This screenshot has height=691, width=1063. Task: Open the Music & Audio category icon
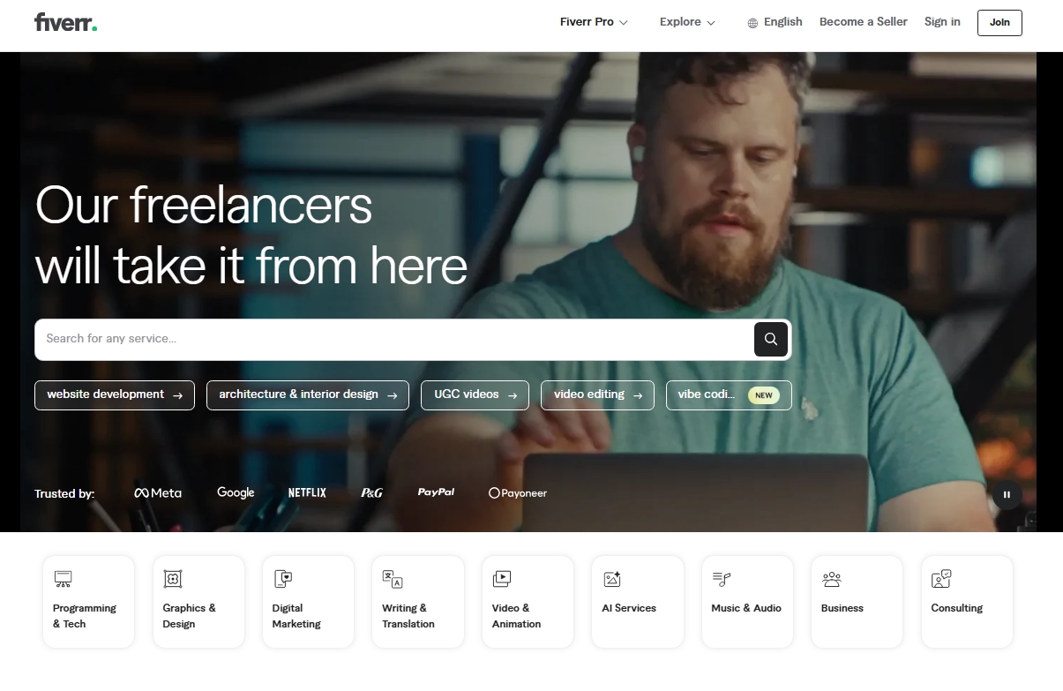tap(722, 579)
